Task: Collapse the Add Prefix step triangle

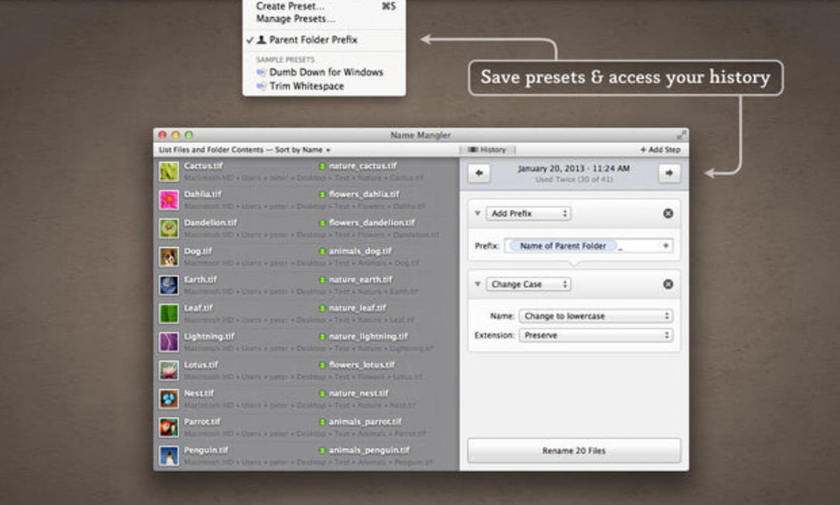Action: 478,213
